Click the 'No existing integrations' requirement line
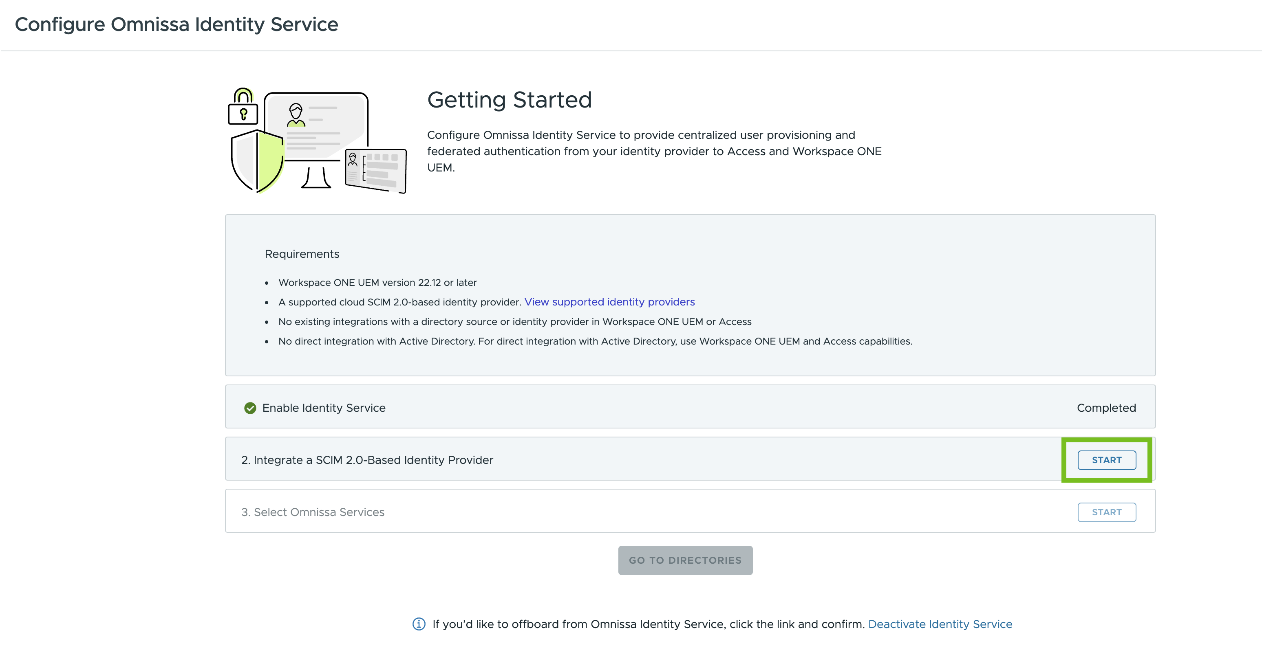 (x=515, y=321)
